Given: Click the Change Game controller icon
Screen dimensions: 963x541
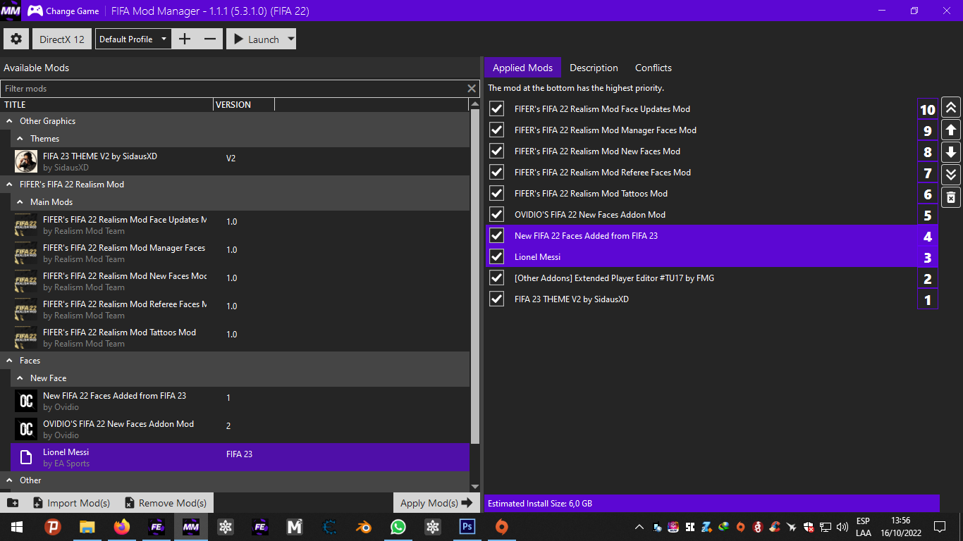Looking at the screenshot, I should tap(35, 11).
